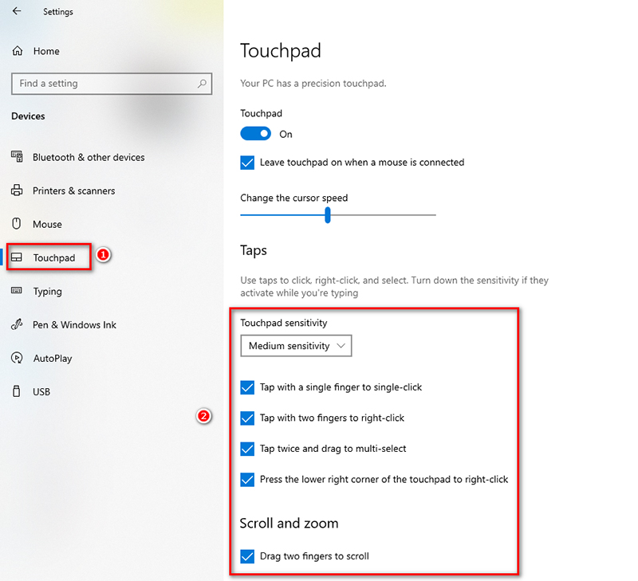638x581 pixels.
Task: Click the USB drive icon
Action: (x=16, y=391)
